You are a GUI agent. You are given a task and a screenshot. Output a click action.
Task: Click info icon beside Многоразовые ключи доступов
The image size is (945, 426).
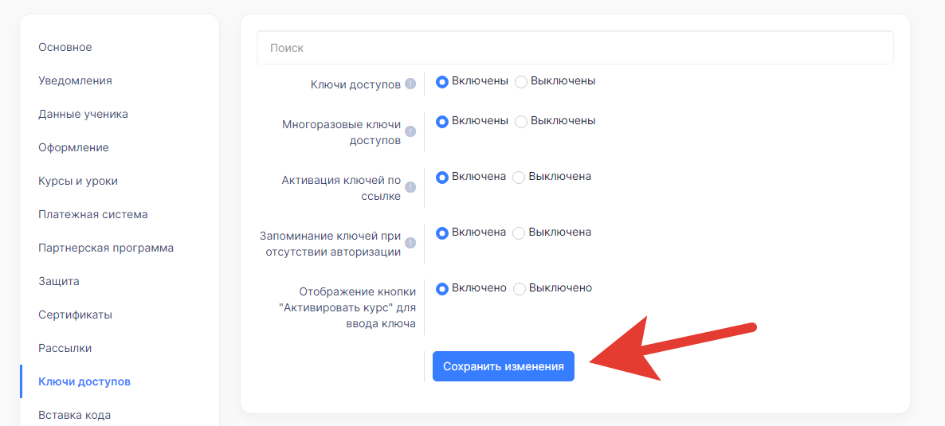coord(410,131)
